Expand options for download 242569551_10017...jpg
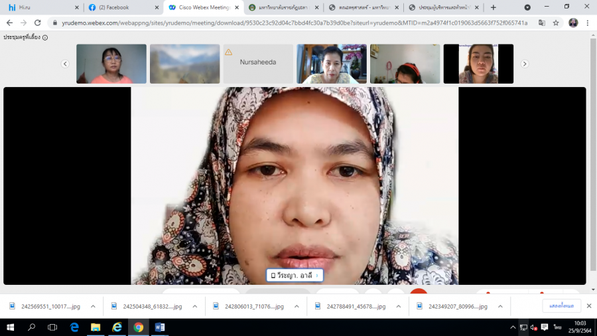 93,306
